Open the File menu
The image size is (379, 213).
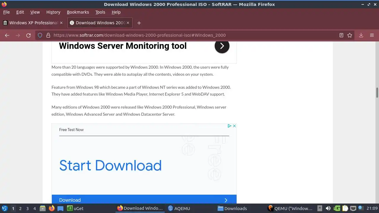pyautogui.click(x=7, y=12)
